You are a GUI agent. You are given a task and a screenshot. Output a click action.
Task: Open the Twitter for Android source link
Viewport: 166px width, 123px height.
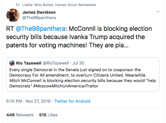pos(73,101)
